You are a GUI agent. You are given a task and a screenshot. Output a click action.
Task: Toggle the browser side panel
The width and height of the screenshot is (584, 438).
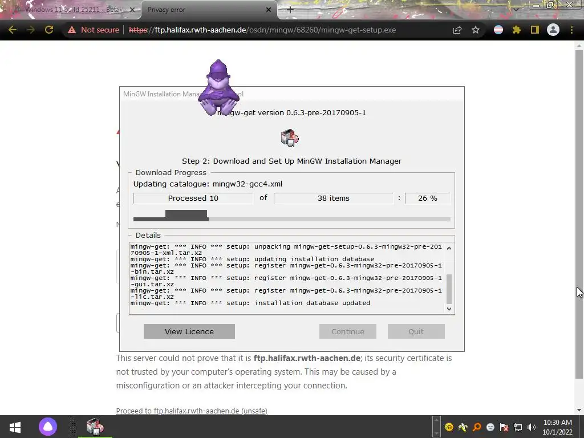pyautogui.click(x=535, y=30)
